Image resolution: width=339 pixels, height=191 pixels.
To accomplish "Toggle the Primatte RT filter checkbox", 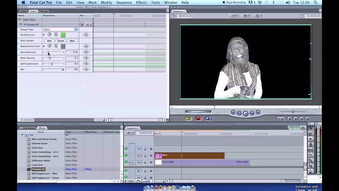I will (25, 25).
